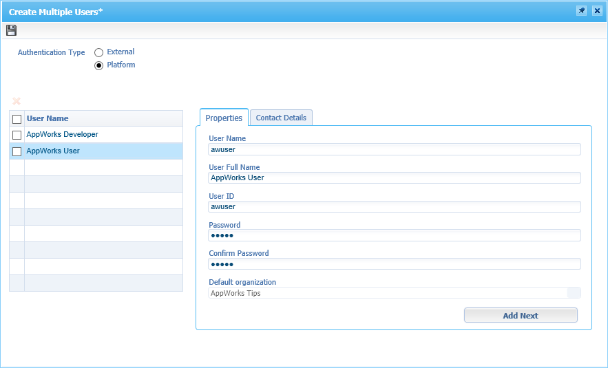Select the AppWorks User row
The image size is (608, 368).
pos(96,151)
